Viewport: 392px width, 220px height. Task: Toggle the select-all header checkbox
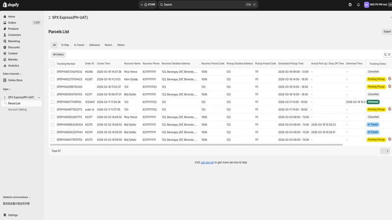pyautogui.click(x=52, y=64)
